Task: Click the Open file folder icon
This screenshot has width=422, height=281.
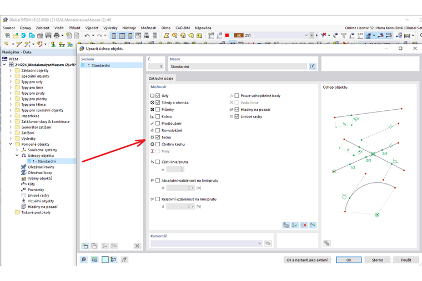Action: tap(16, 35)
